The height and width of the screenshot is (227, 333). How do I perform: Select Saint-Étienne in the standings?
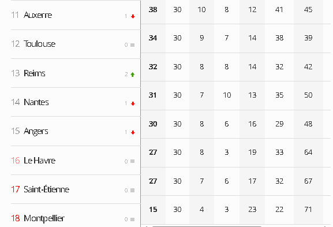coord(47,189)
